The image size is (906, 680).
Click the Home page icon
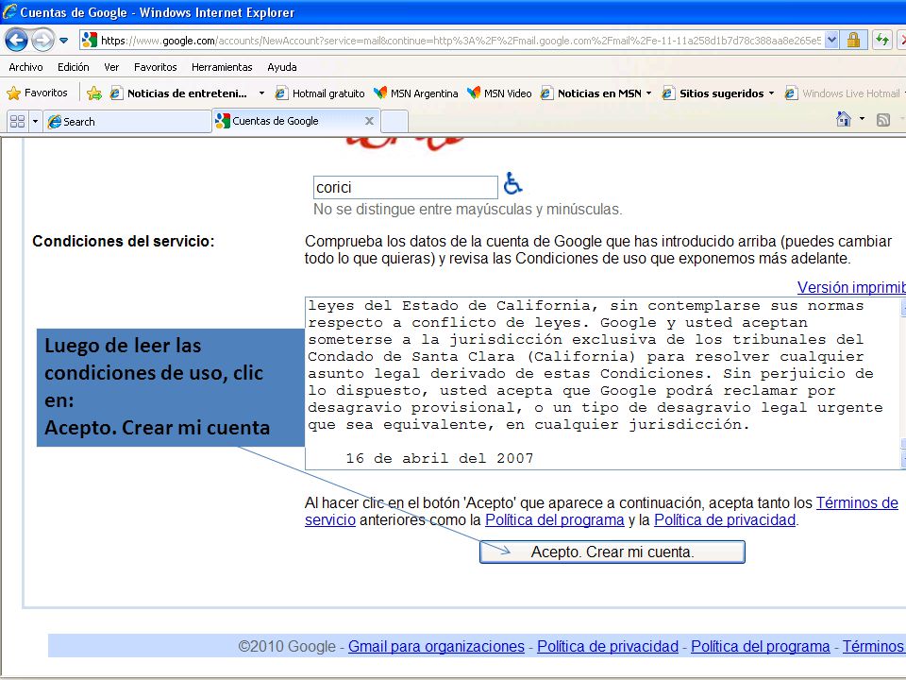(x=844, y=119)
